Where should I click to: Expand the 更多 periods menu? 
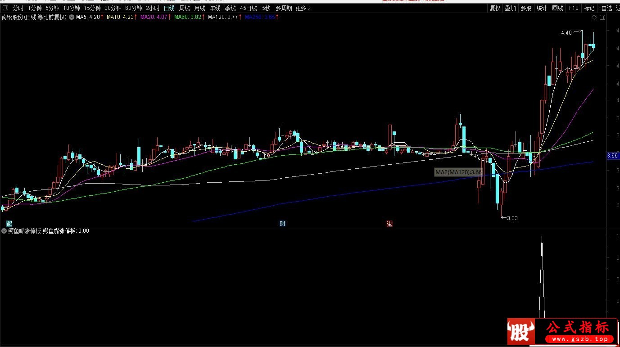point(303,8)
